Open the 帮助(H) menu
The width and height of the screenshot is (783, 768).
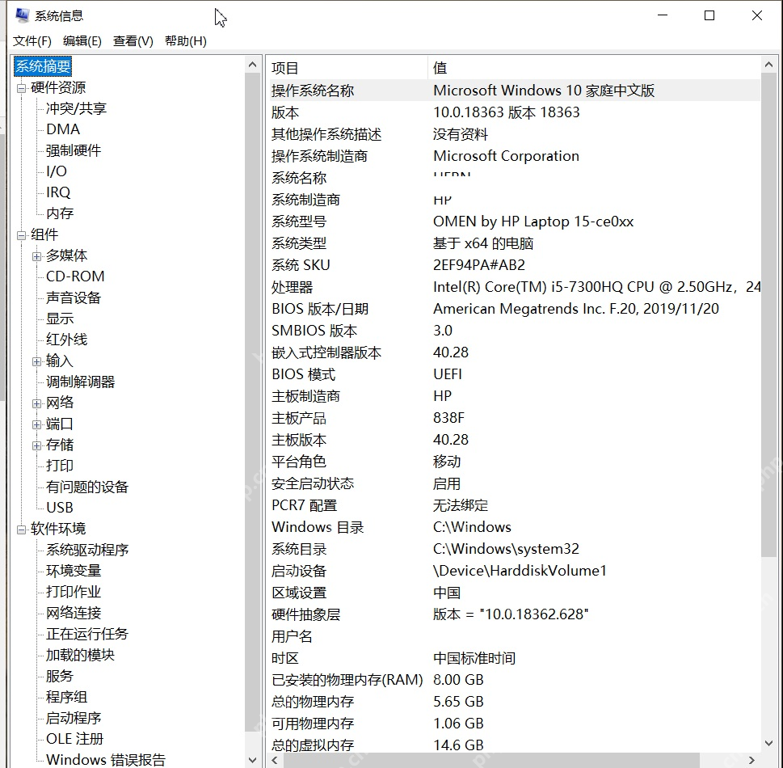[185, 41]
